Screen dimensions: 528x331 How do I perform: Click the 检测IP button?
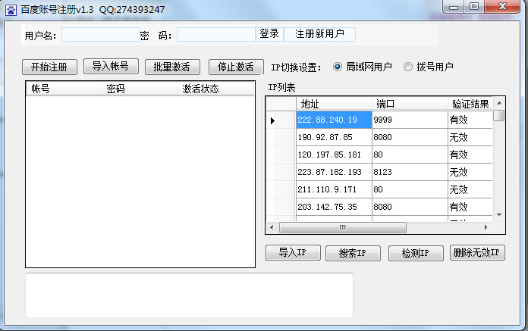click(416, 253)
